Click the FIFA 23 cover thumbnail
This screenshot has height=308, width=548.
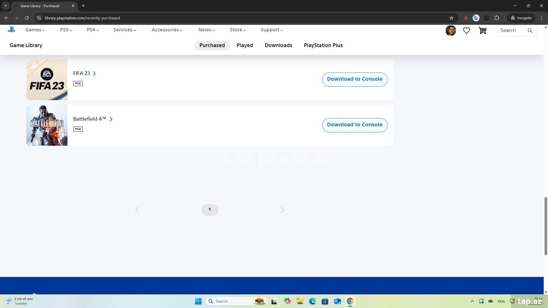pyautogui.click(x=47, y=79)
